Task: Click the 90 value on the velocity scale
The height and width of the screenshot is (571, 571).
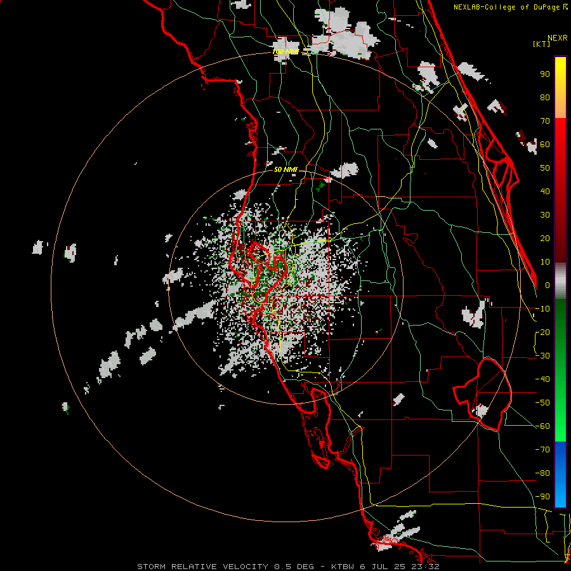Action: [545, 74]
